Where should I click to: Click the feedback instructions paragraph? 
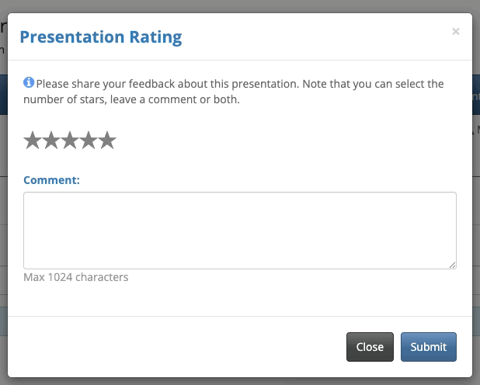click(x=233, y=92)
